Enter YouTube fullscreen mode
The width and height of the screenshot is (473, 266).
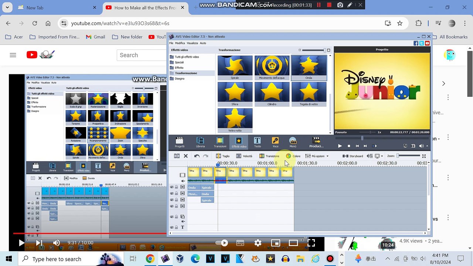coord(311,243)
